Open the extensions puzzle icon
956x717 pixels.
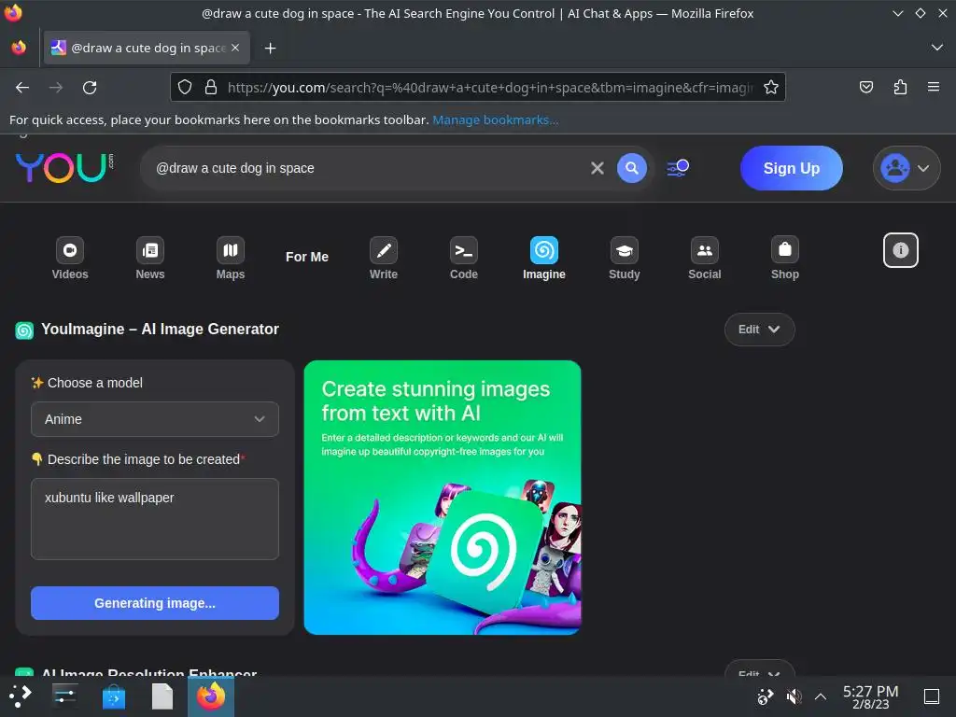[x=900, y=87]
